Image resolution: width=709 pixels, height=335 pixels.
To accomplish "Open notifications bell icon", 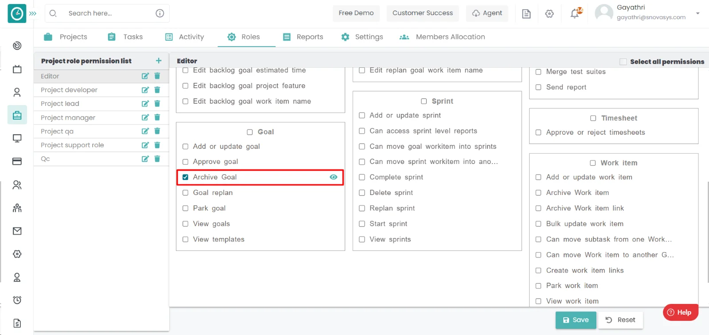I will coord(575,14).
